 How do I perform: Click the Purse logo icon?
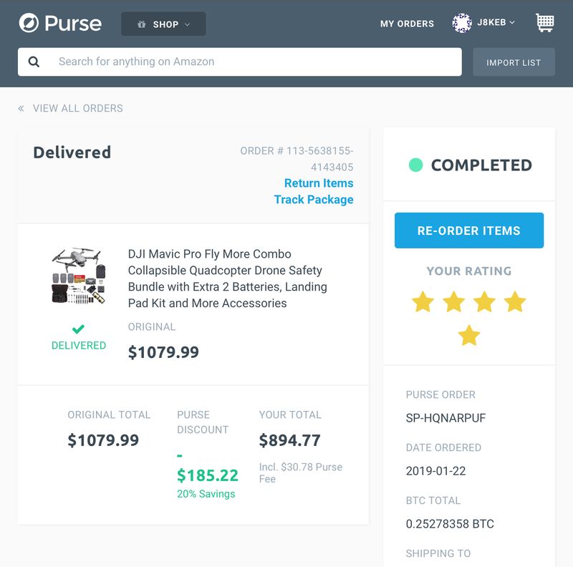pos(29,23)
